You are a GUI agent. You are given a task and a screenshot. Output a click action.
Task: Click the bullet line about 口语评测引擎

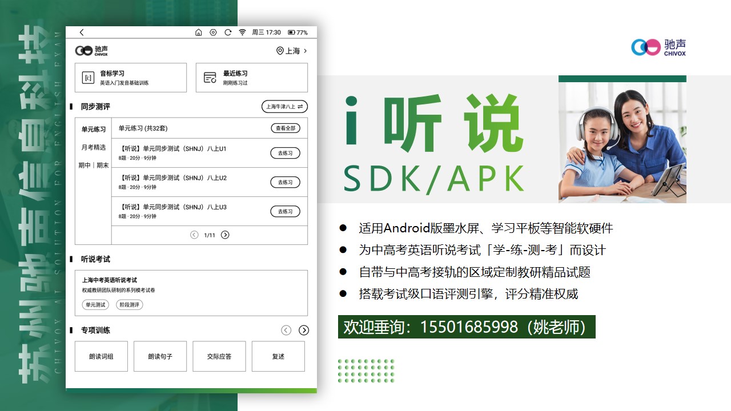pyautogui.click(x=468, y=294)
